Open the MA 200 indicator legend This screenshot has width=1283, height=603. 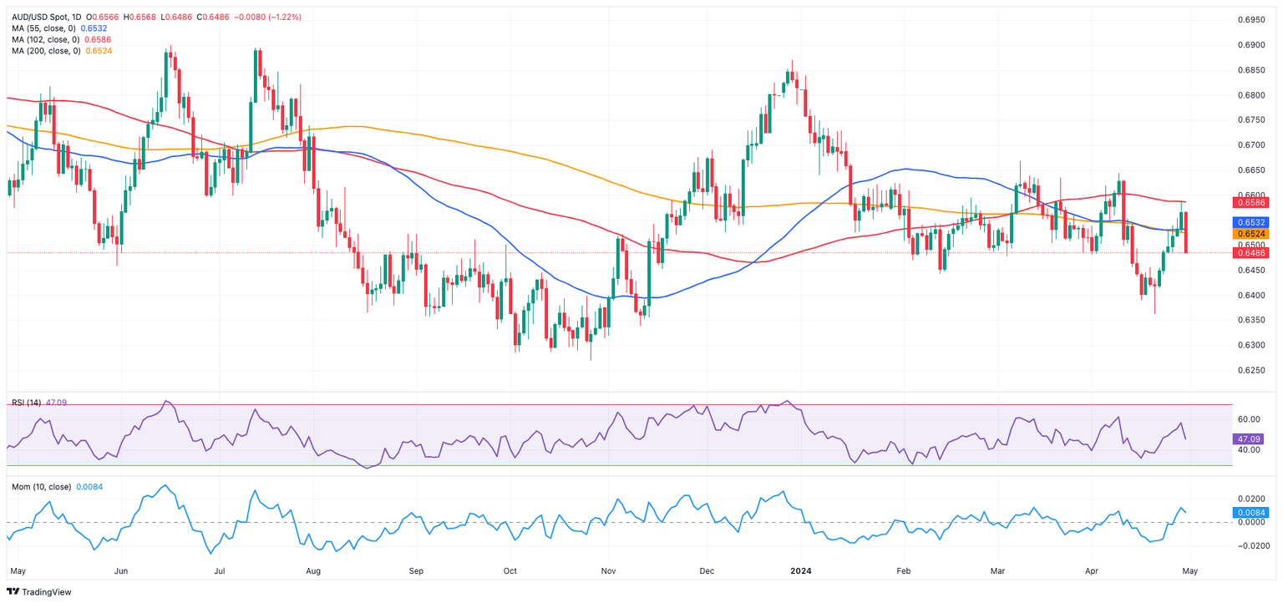pos(47,51)
